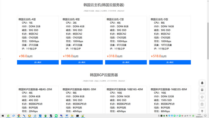
Task: Open the command prompt taskbar icon
Action: (77, 116)
